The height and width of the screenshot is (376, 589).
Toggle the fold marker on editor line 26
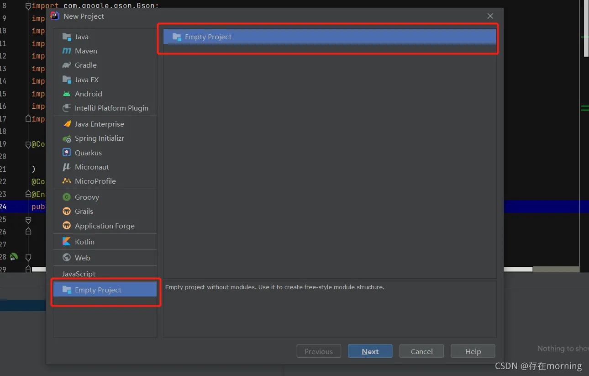coord(28,232)
